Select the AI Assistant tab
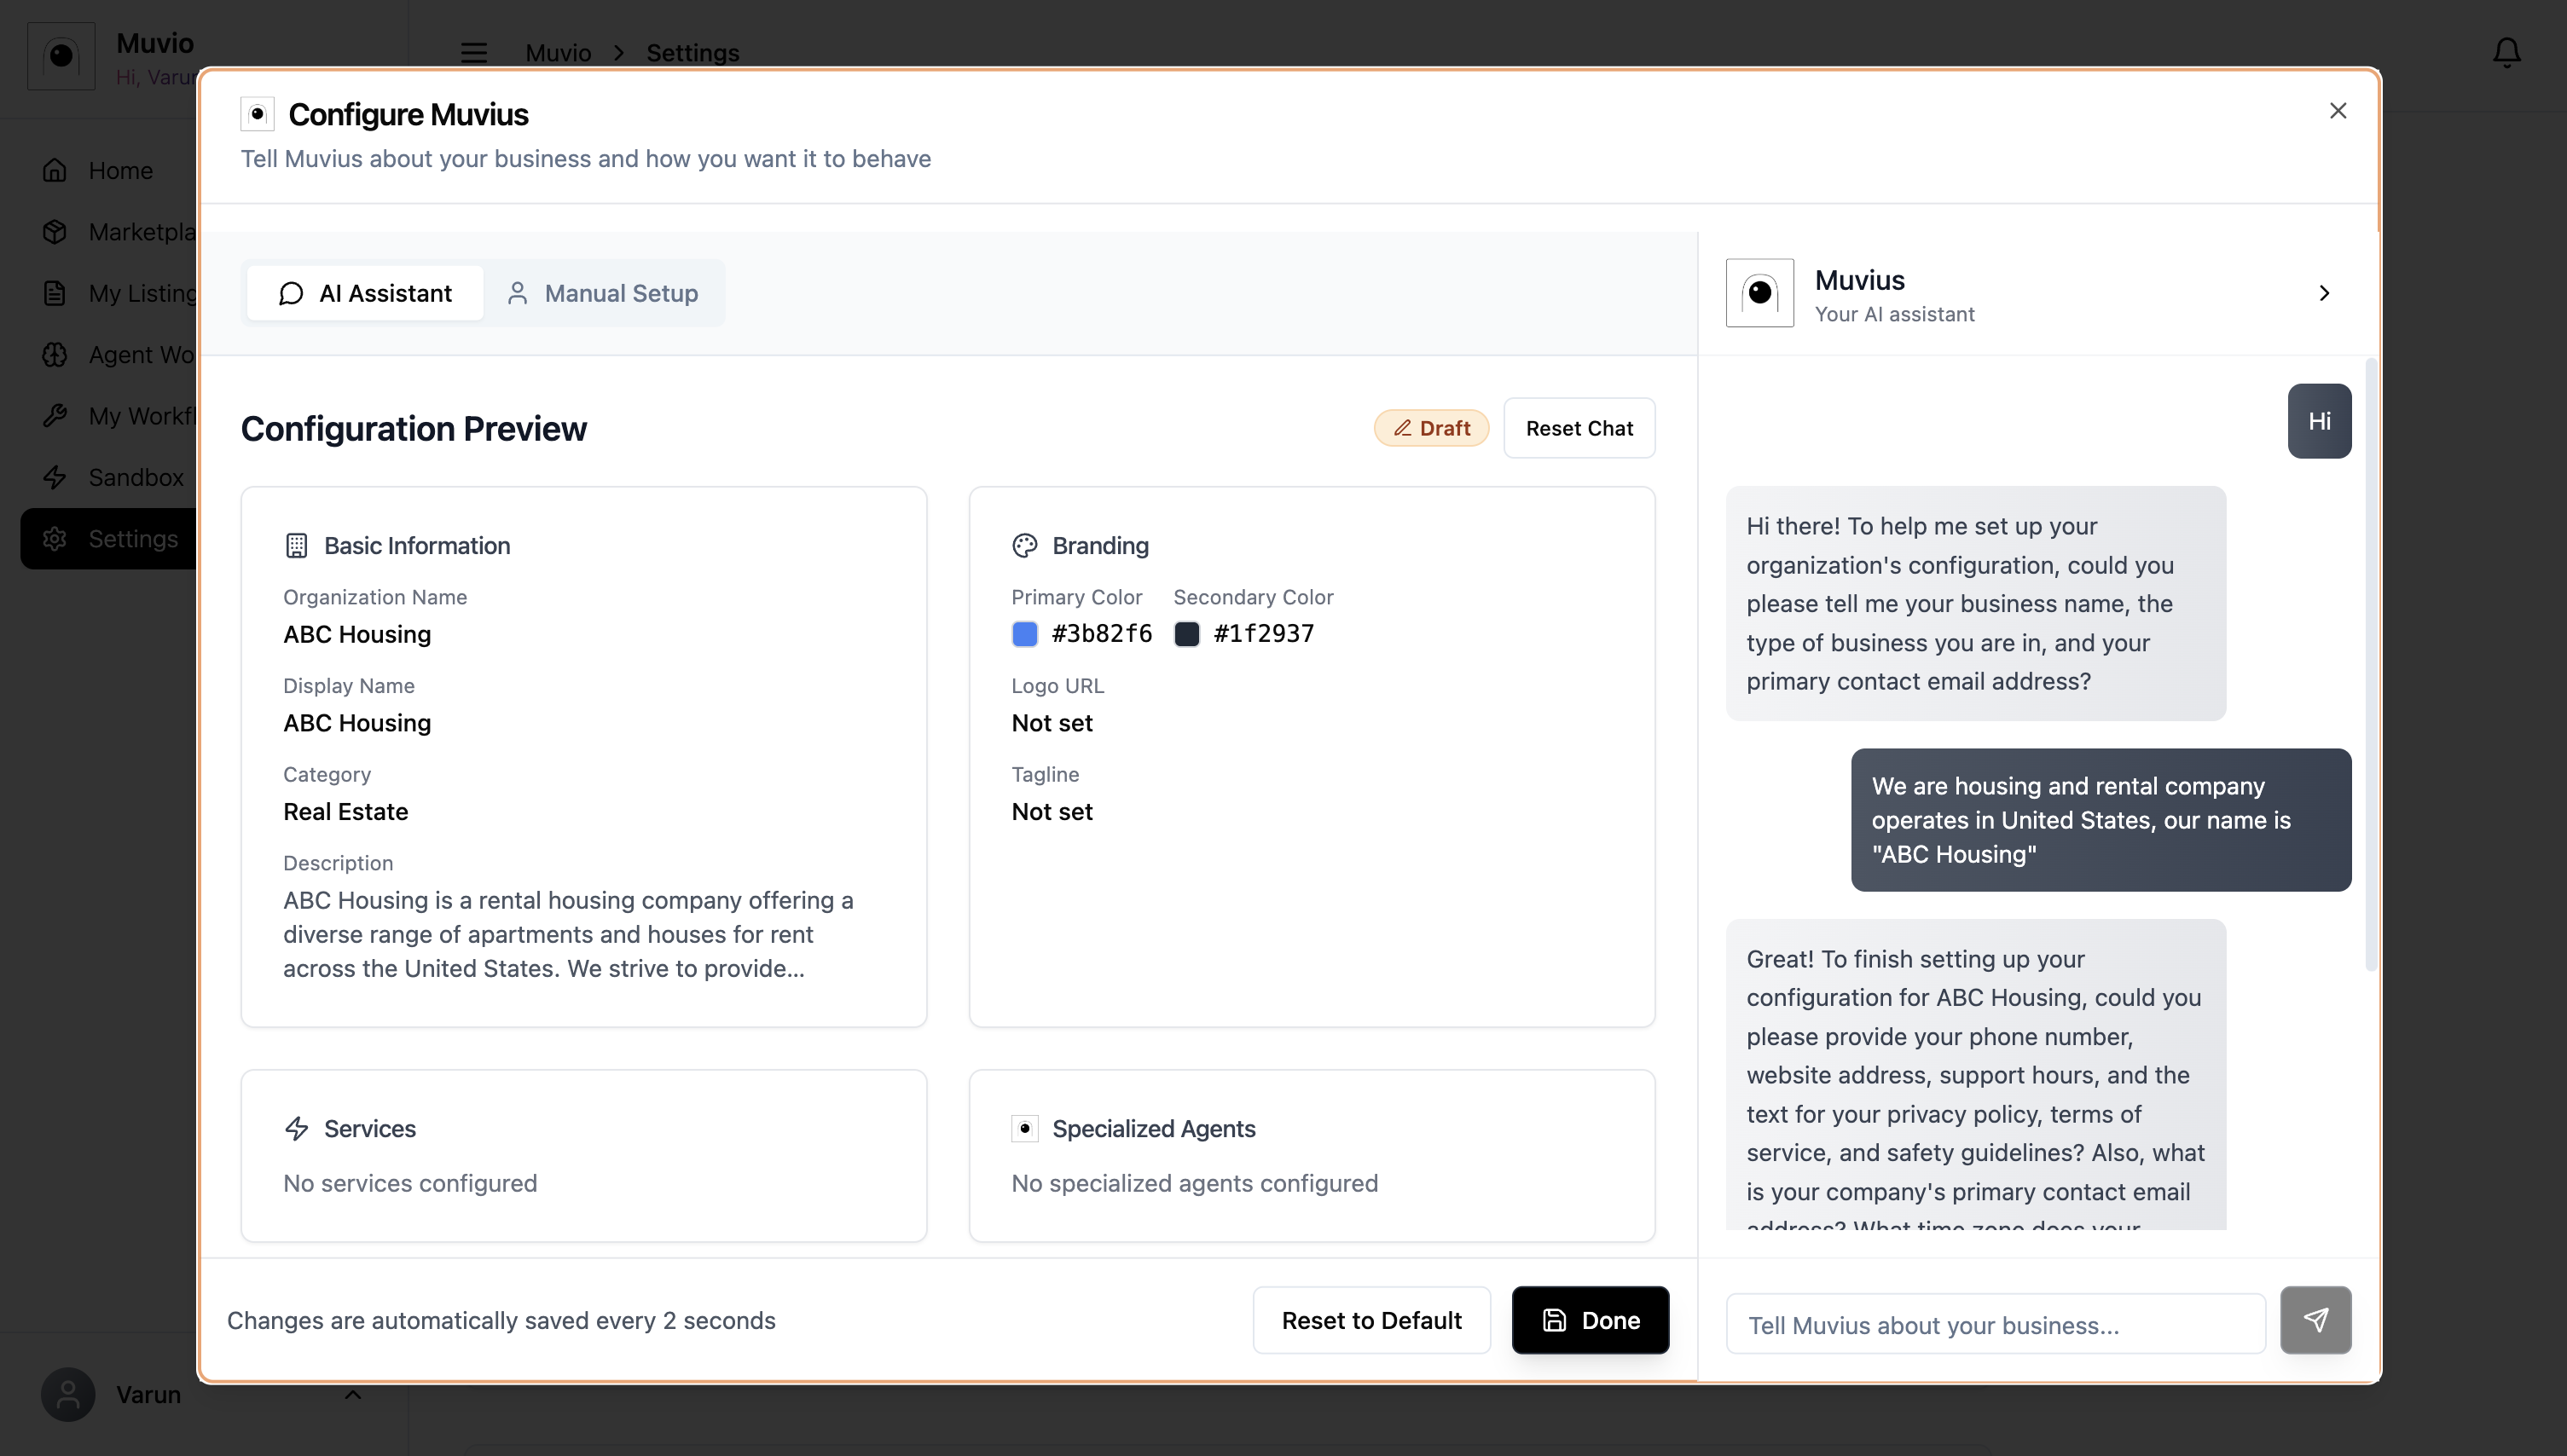 [365, 293]
